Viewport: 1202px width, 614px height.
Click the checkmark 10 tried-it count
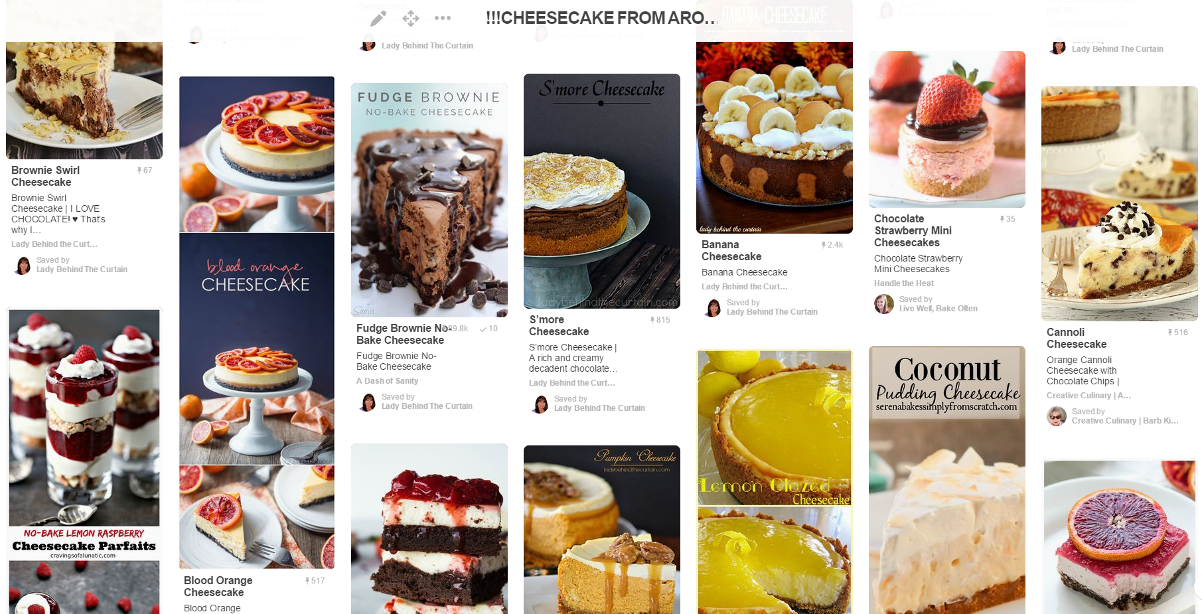[488, 329]
